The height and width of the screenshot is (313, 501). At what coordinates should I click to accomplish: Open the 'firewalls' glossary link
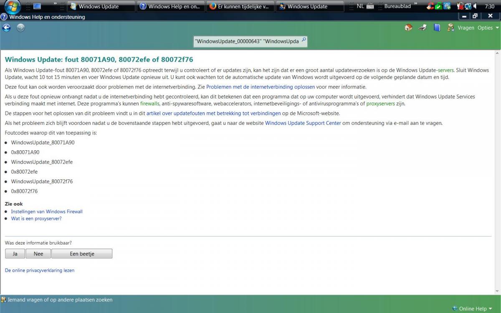pos(150,103)
